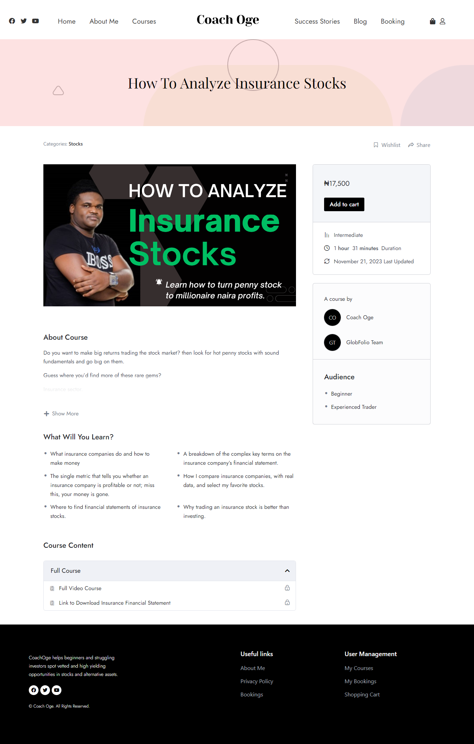This screenshot has width=474, height=744.
Task: Open the Success Stories menu item
Action: click(317, 21)
